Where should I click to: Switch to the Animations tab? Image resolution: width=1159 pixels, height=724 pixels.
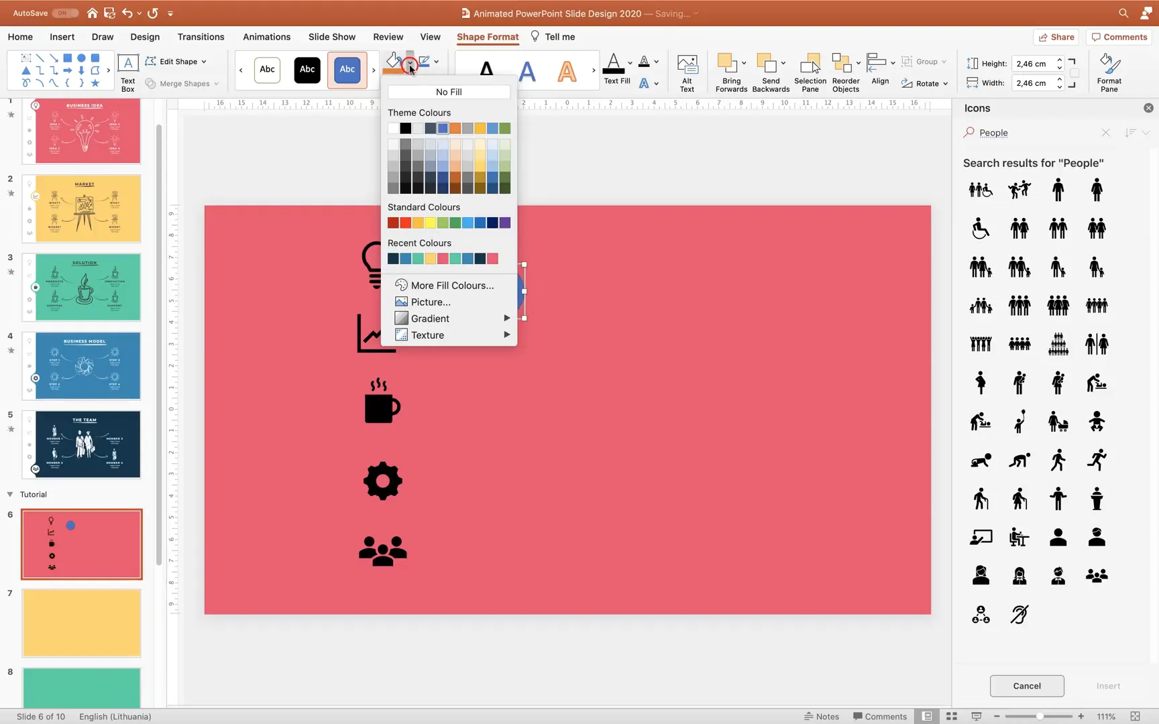[266, 37]
